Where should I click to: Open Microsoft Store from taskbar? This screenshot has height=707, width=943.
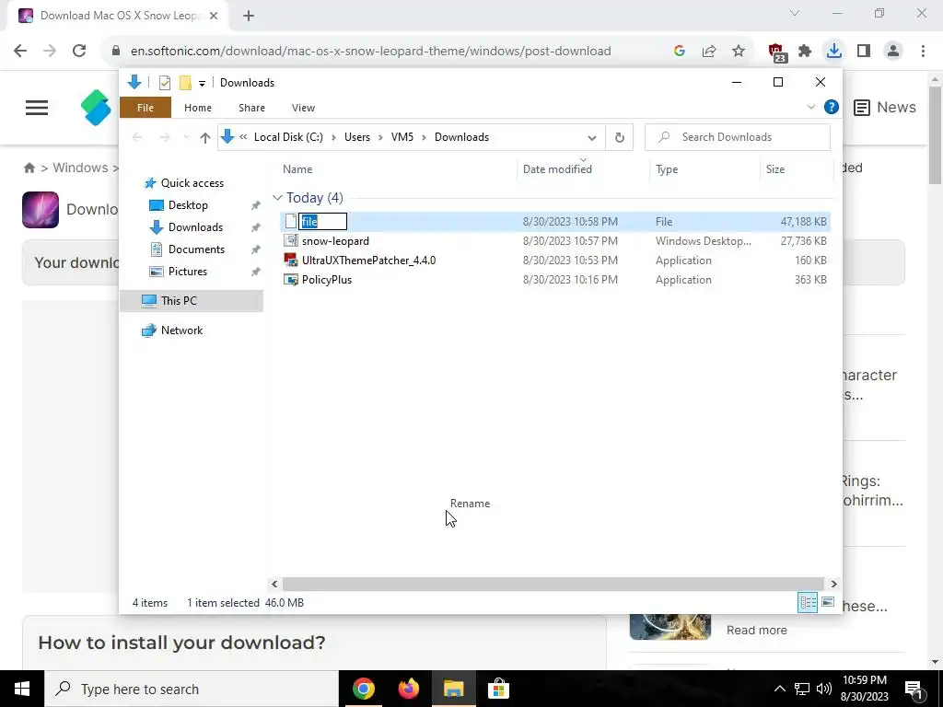click(x=498, y=689)
